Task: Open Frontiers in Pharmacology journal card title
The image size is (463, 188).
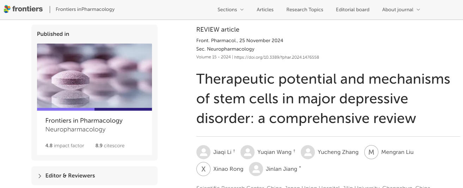Action: click(84, 121)
